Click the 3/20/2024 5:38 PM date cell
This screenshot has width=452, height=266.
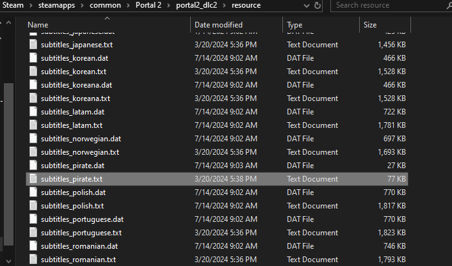(225, 179)
